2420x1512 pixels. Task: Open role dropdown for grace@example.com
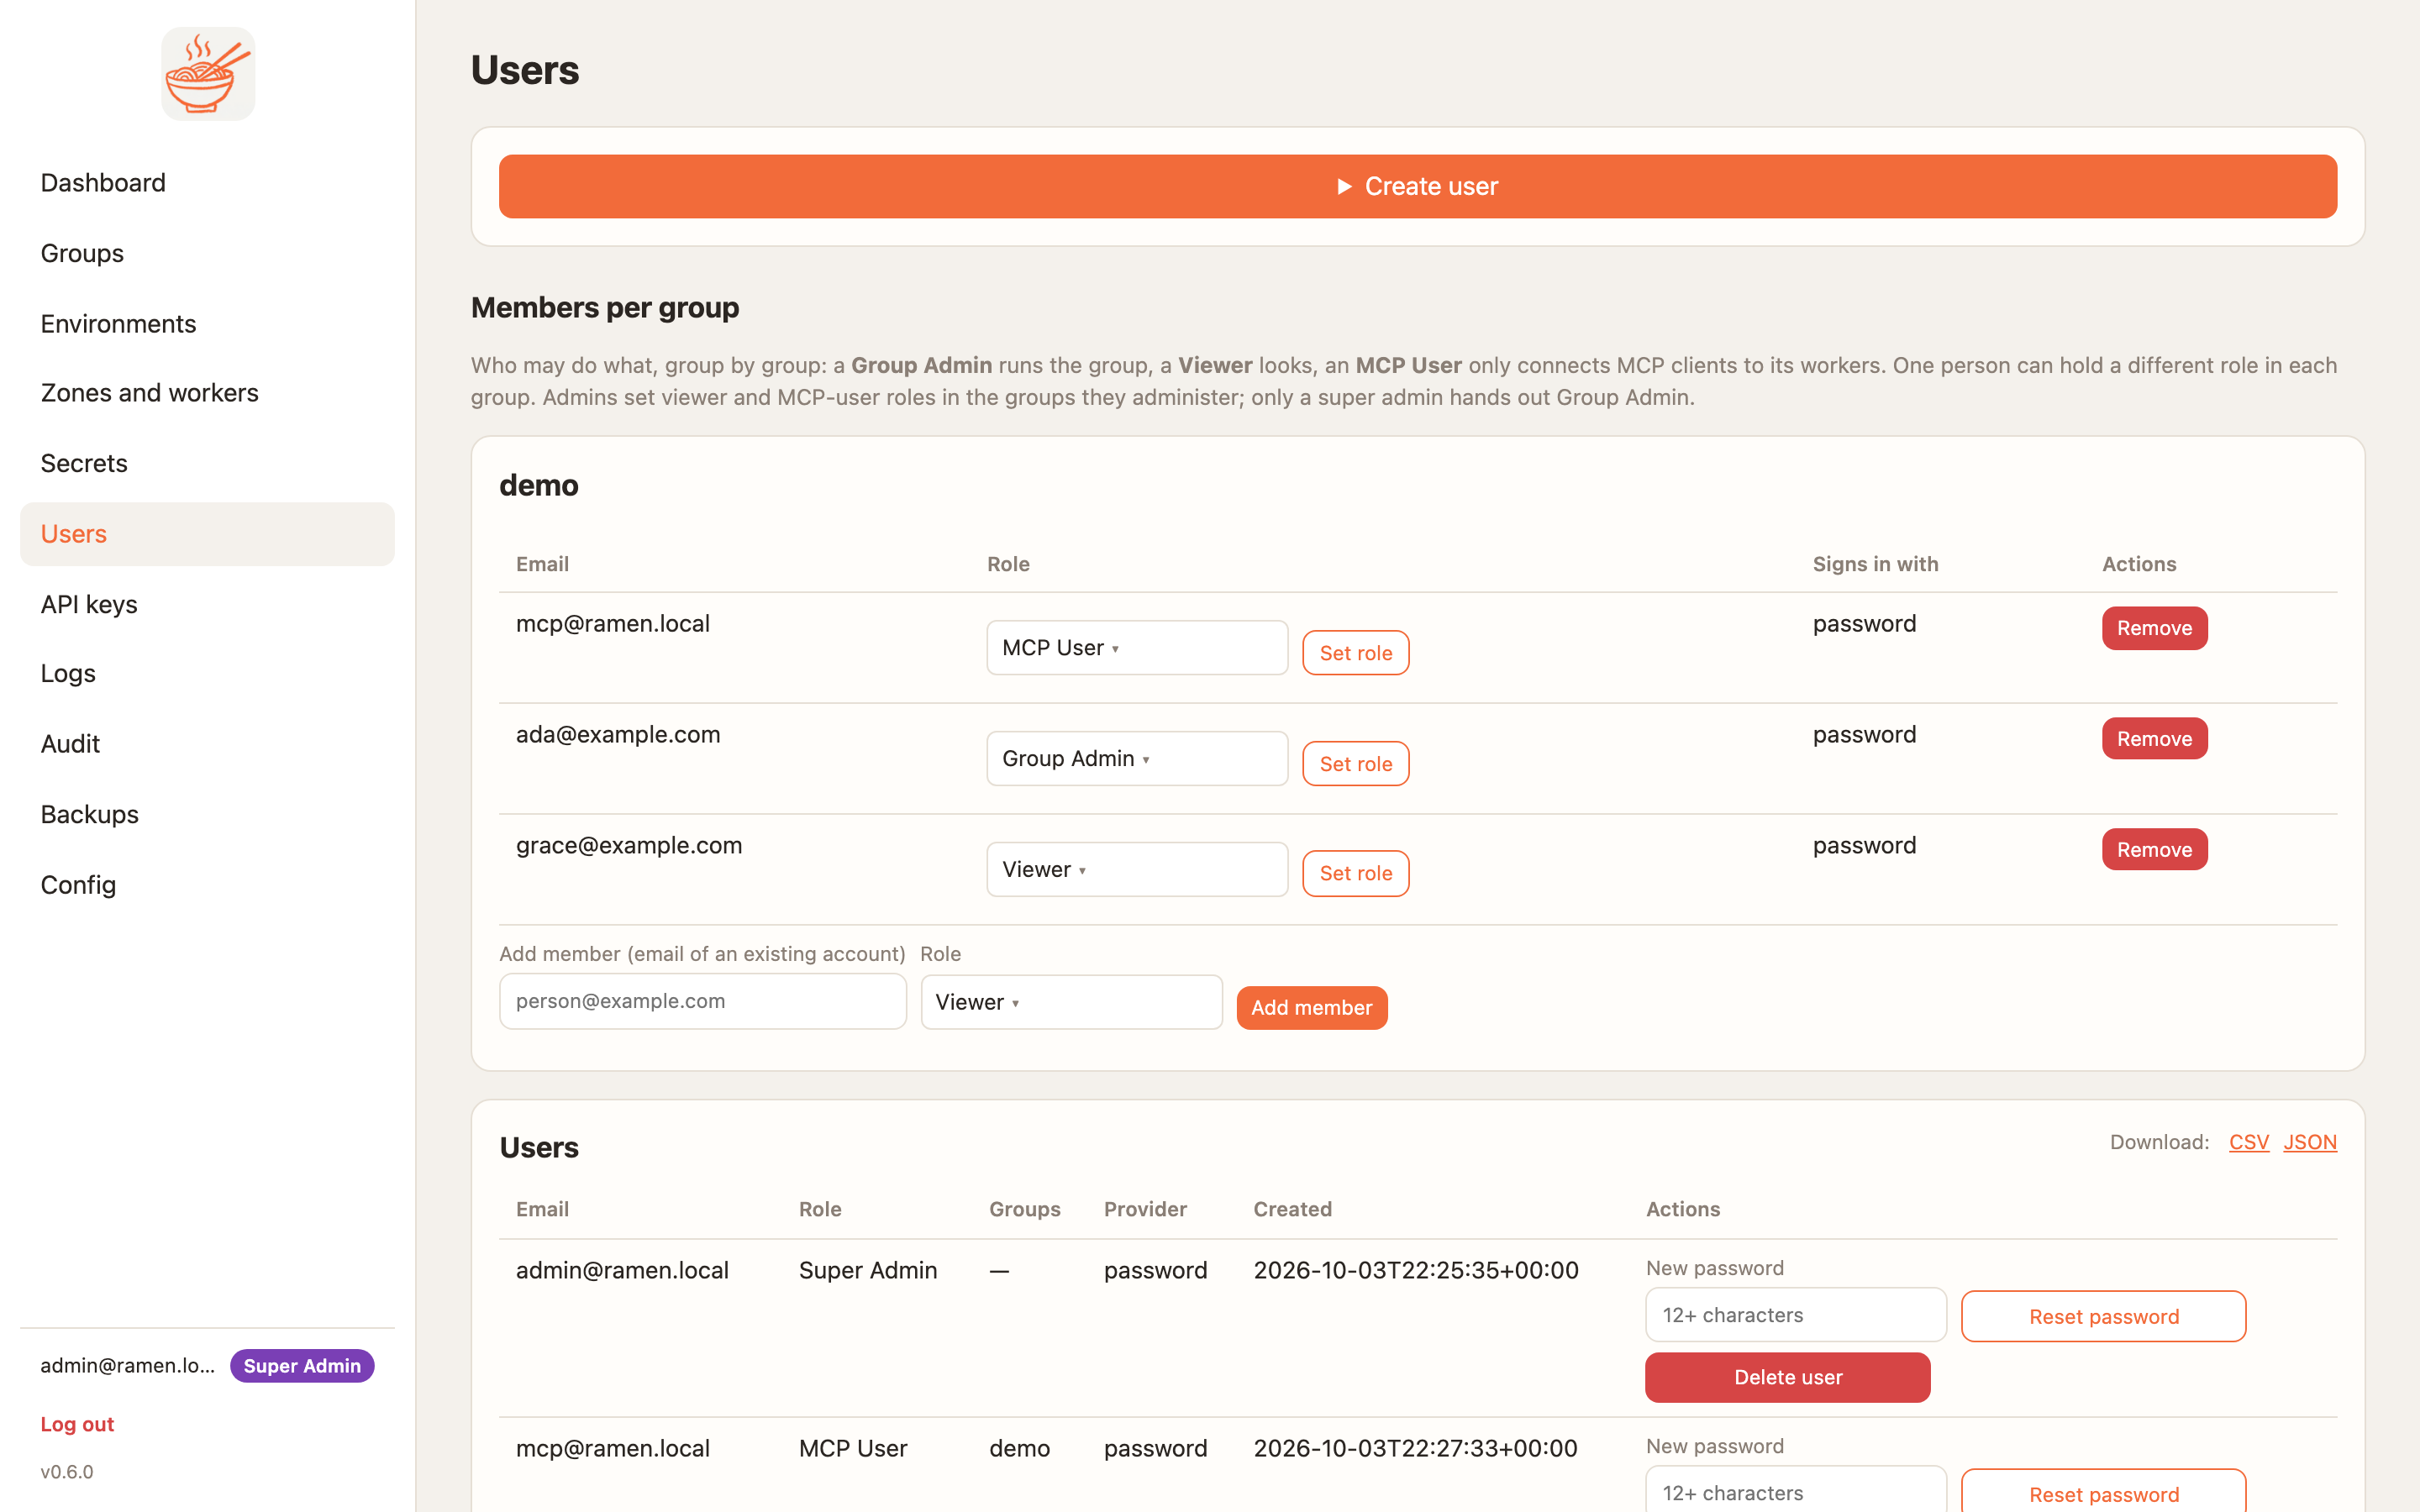[1137, 870]
